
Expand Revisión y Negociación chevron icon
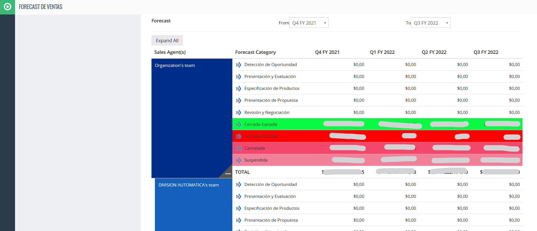[x=238, y=113]
